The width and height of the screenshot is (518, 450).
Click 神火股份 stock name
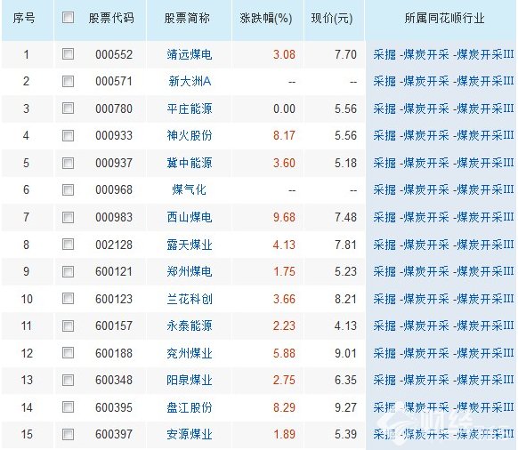190,135
